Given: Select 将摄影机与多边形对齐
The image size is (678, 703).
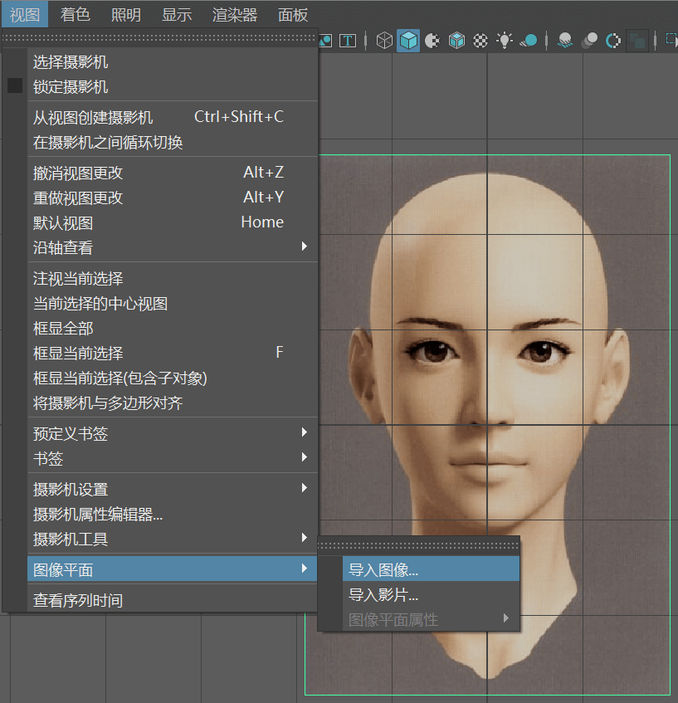Looking at the screenshot, I should click(173, 403).
